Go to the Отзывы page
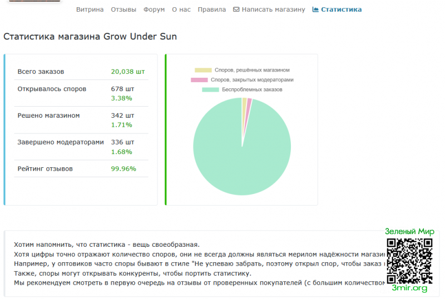The width and height of the screenshot is (445, 299). pos(123,9)
